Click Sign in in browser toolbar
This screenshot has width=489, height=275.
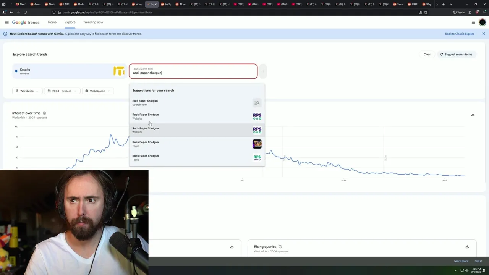[458, 12]
